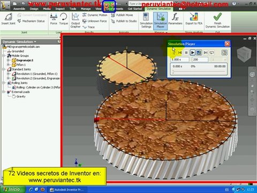Open the Output Grapher
The height and width of the screenshot is (193, 257).
(75, 20)
